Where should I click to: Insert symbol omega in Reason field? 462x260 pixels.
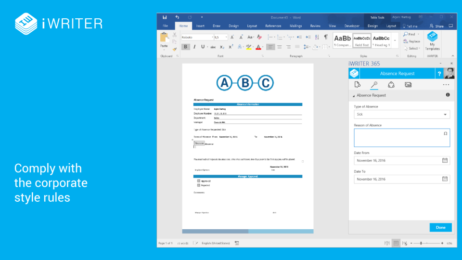click(x=446, y=133)
